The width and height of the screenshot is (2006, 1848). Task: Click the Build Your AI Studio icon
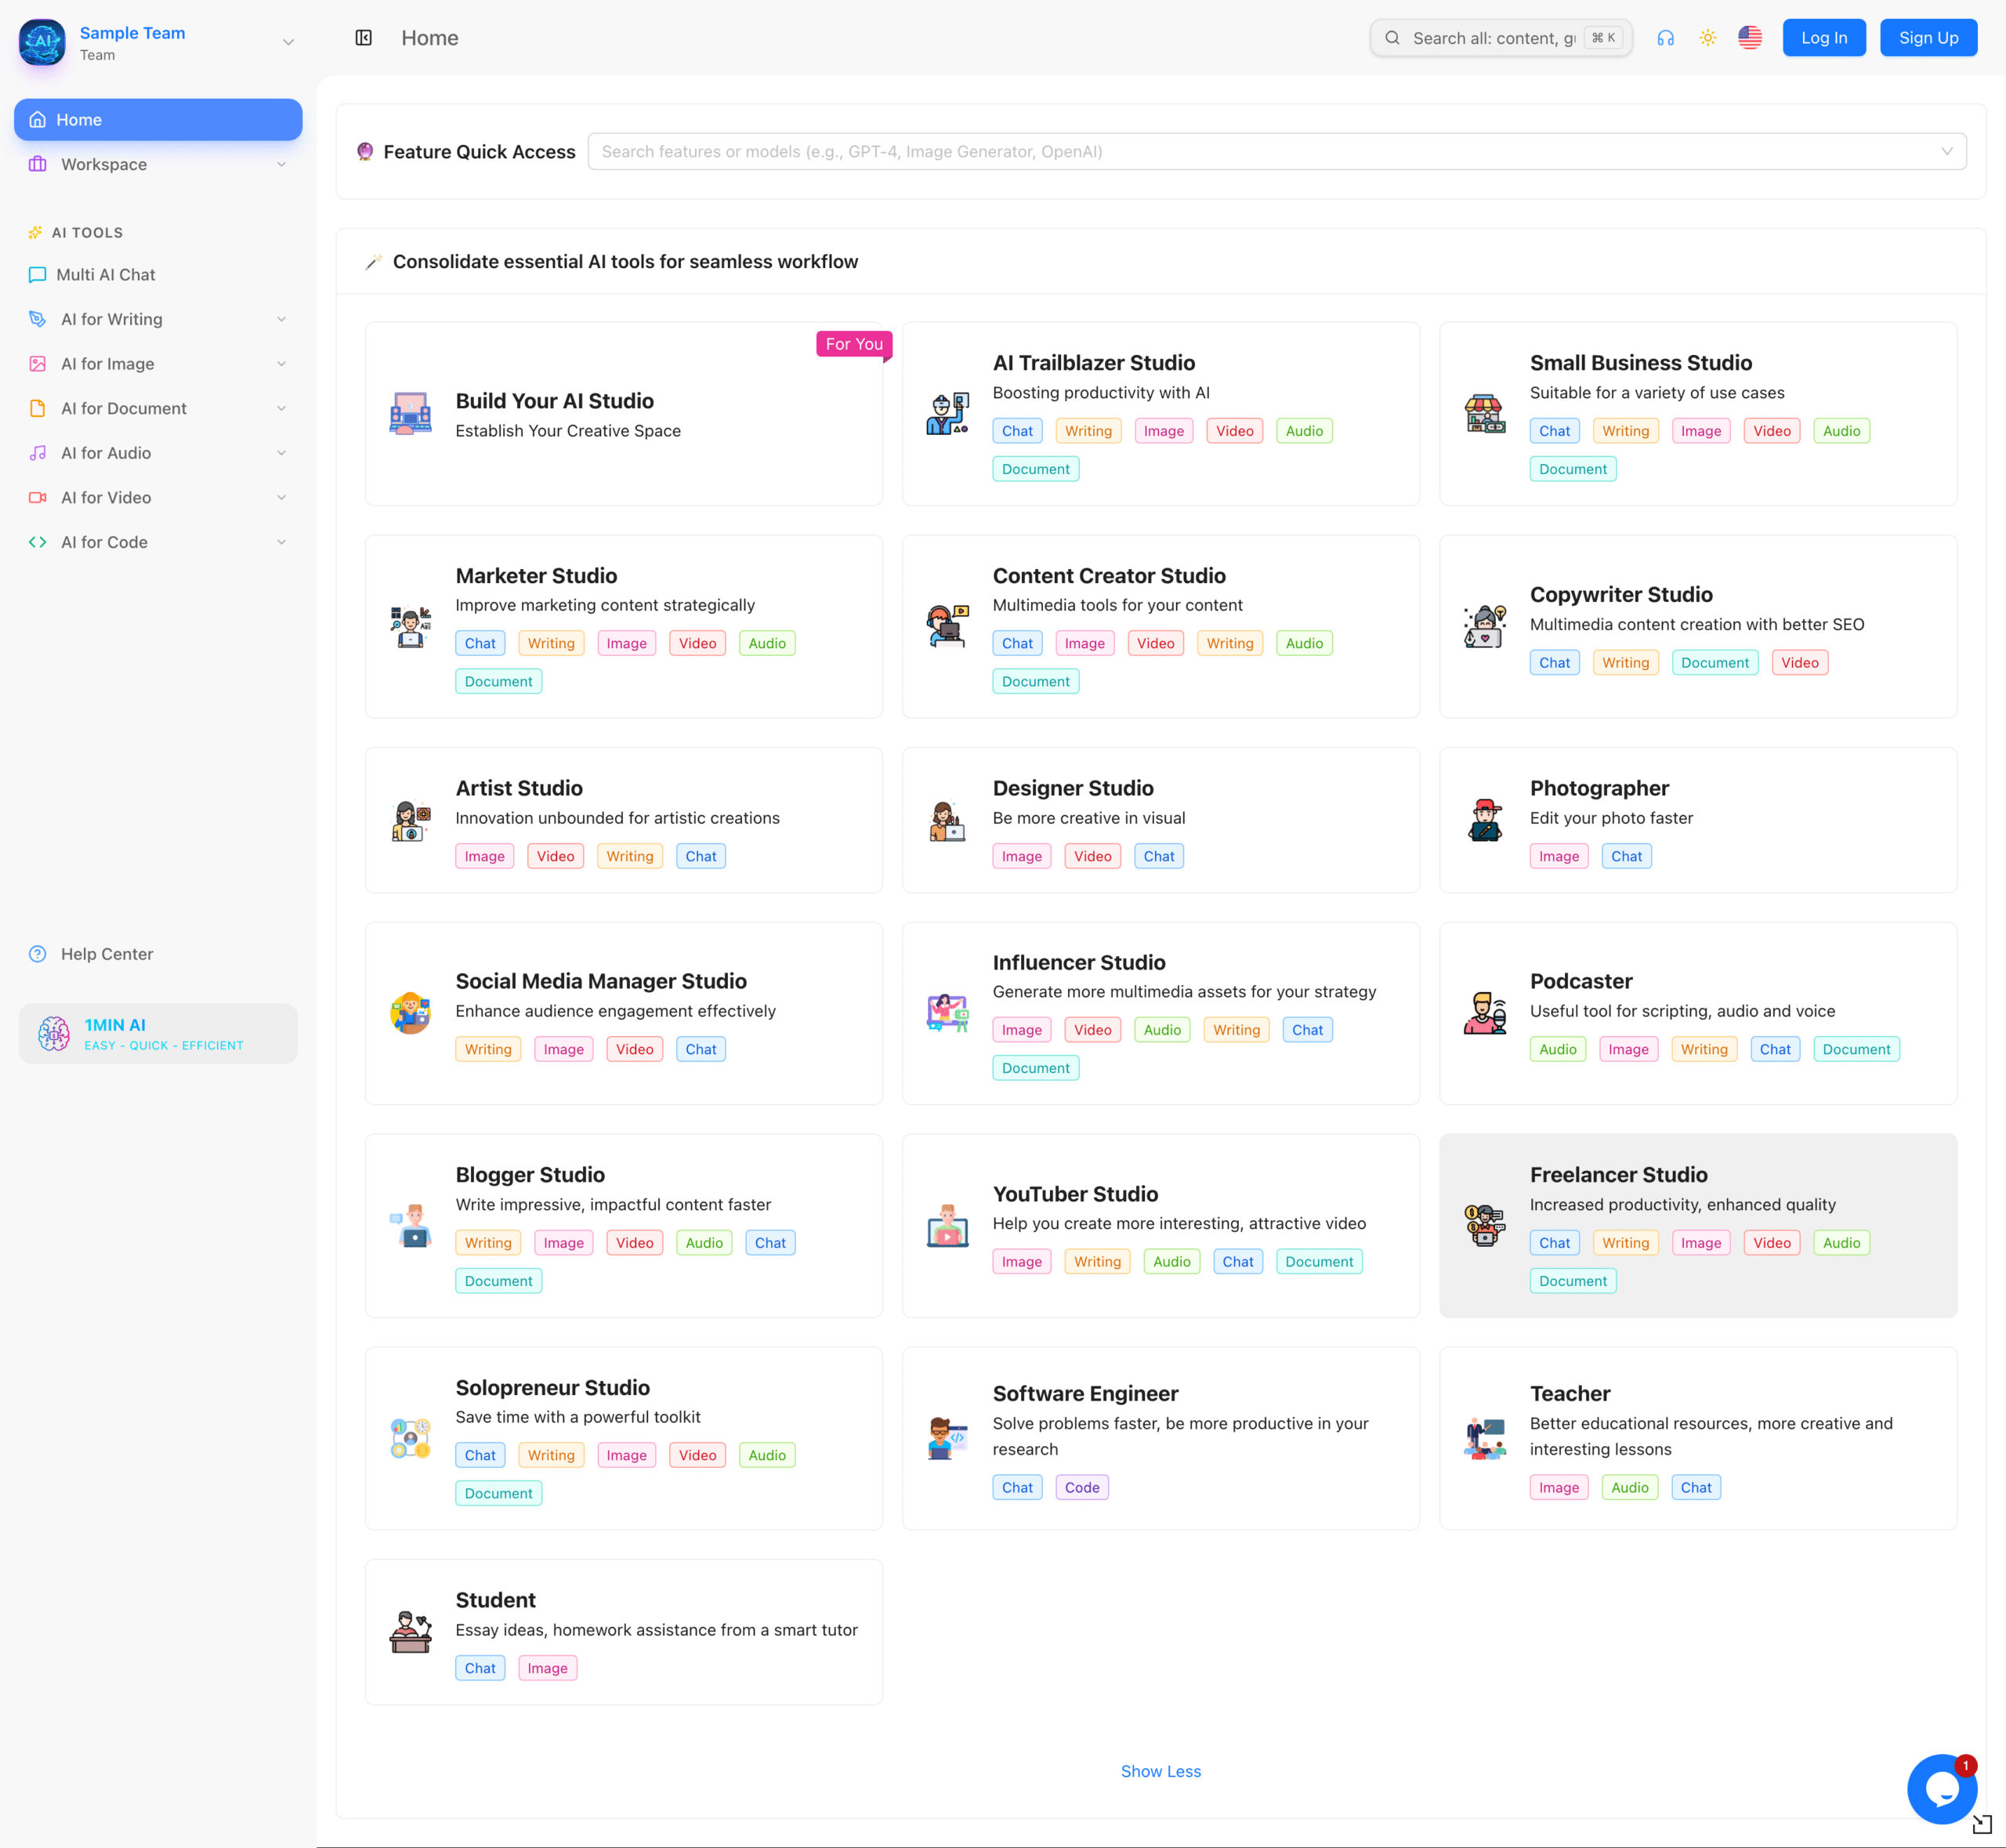tap(410, 413)
